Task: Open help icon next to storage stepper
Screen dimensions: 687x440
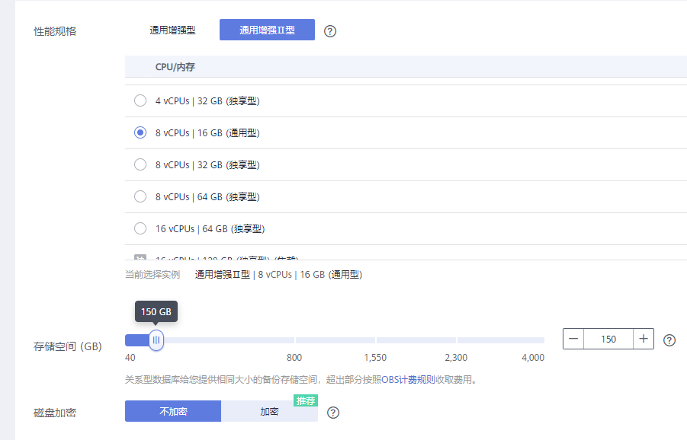Action: click(x=669, y=340)
